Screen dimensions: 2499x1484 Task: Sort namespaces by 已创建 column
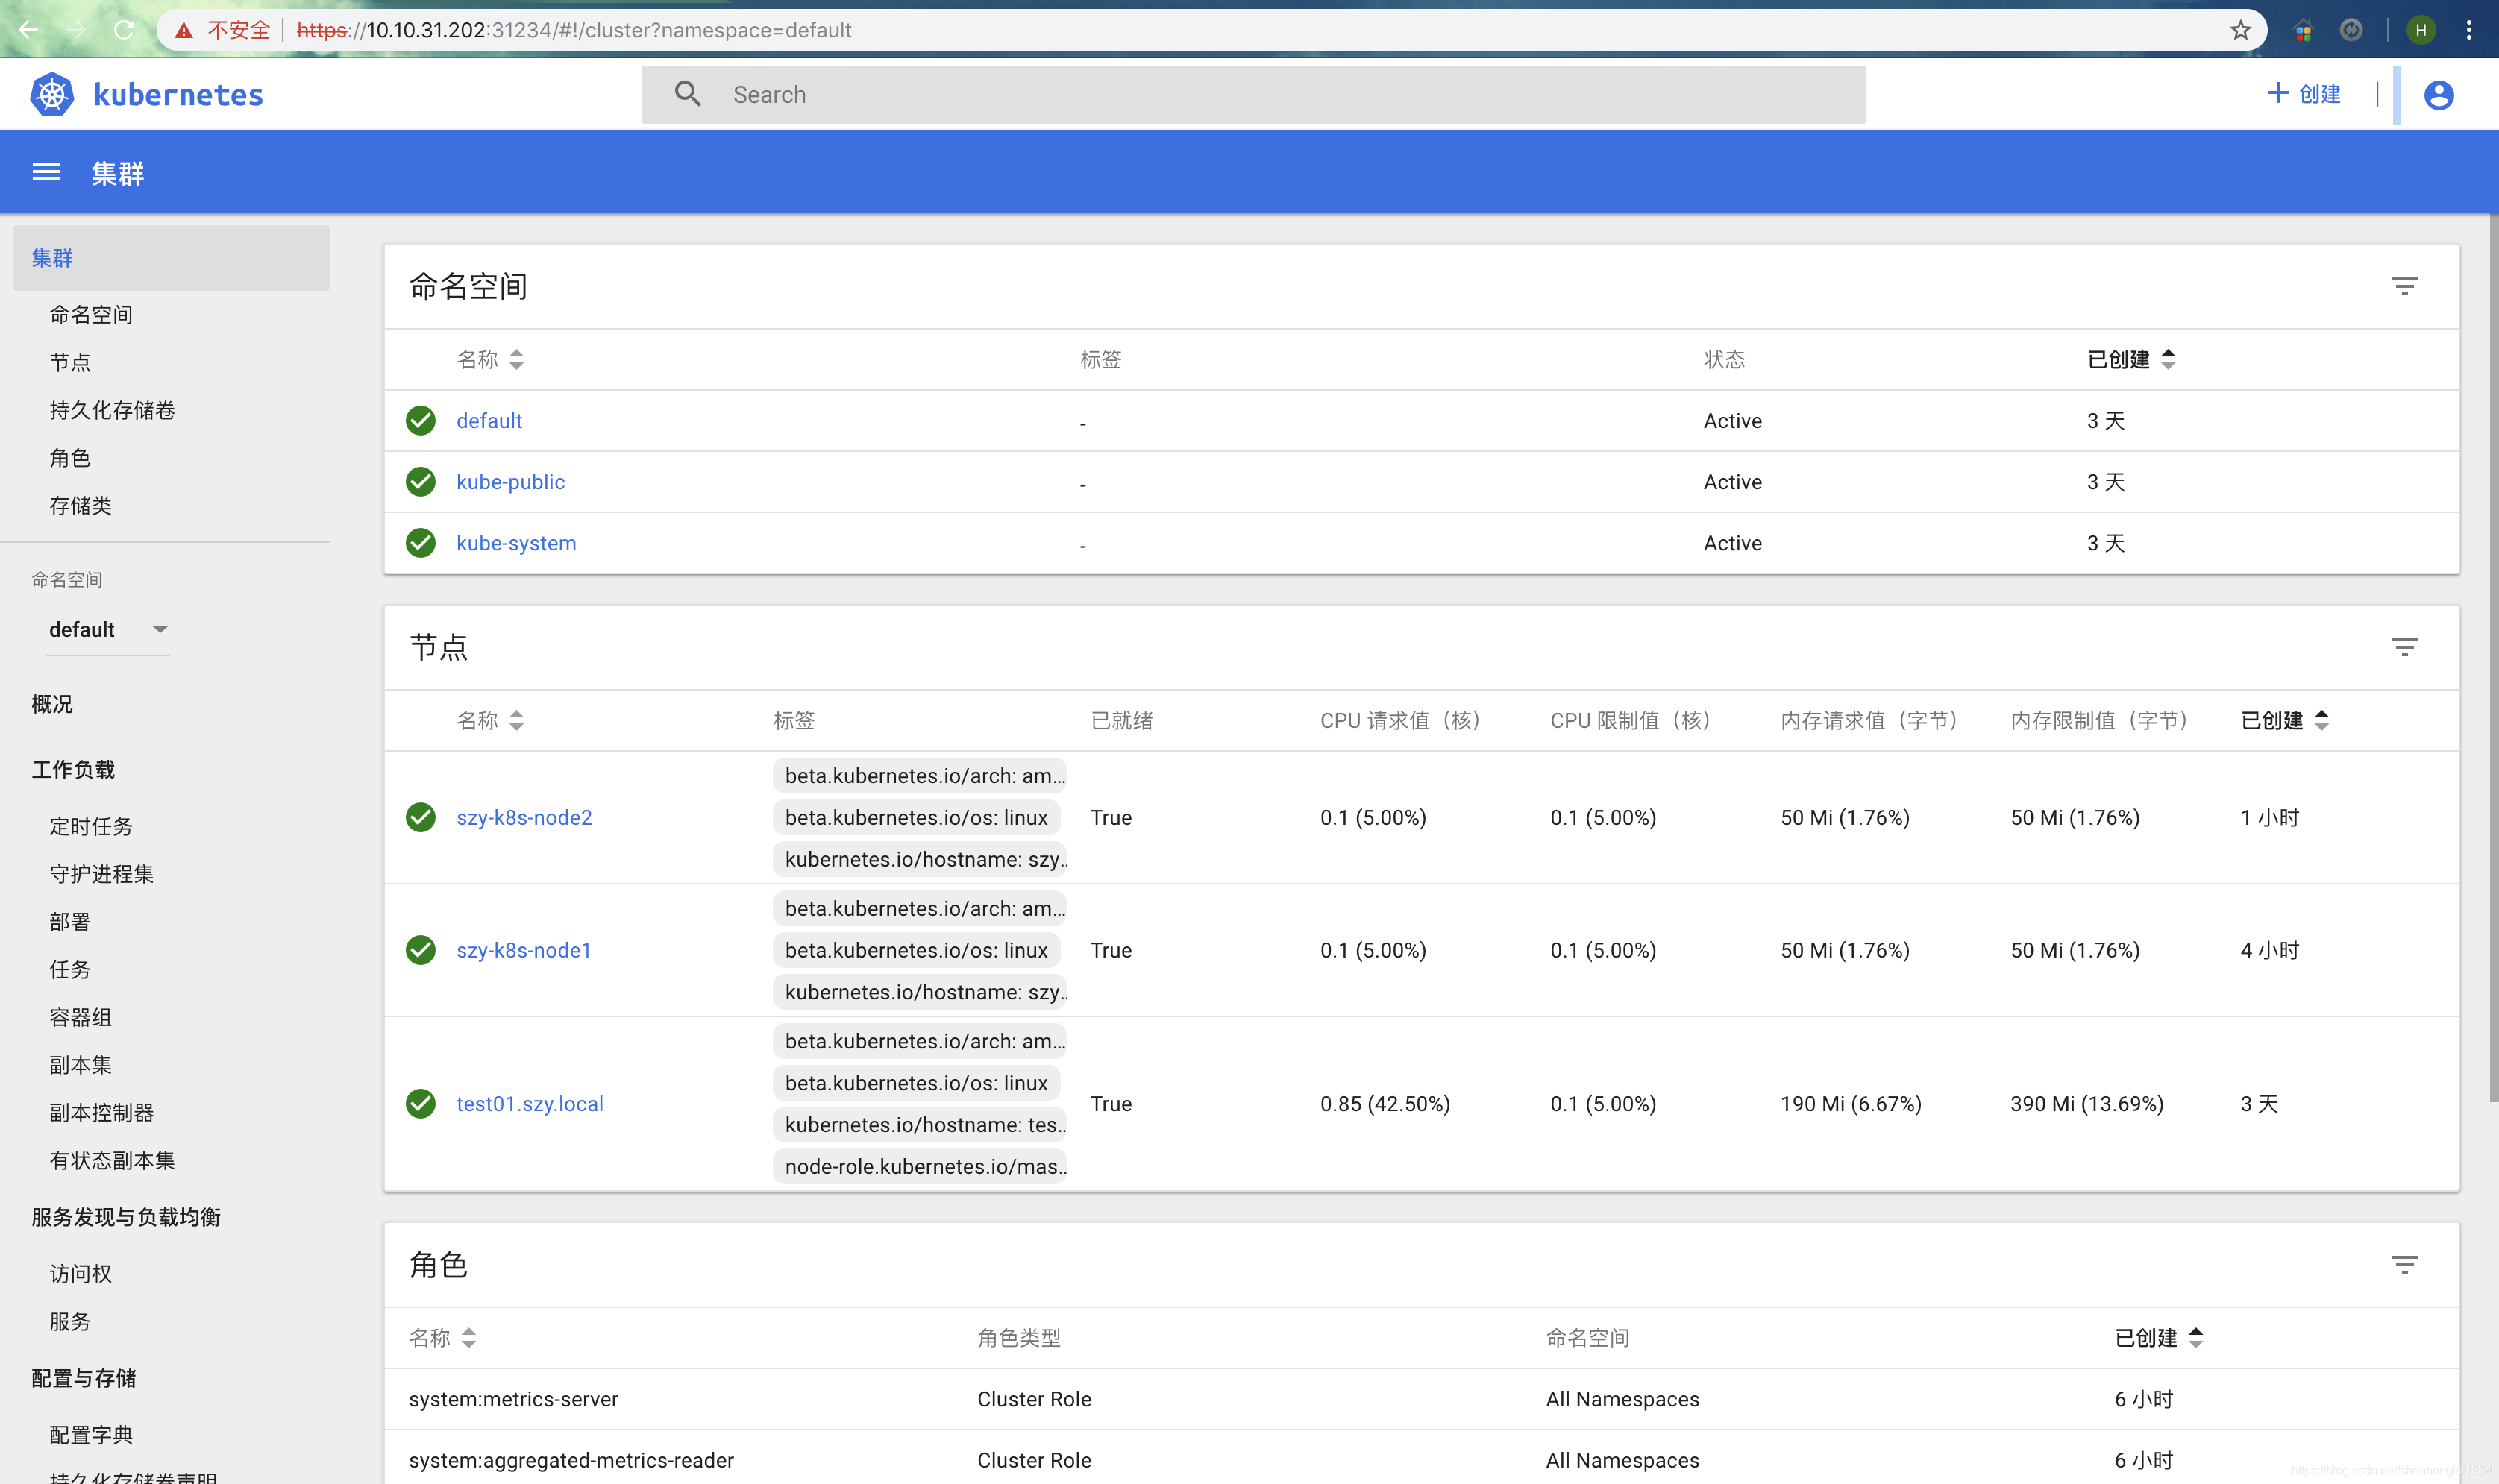point(2131,360)
